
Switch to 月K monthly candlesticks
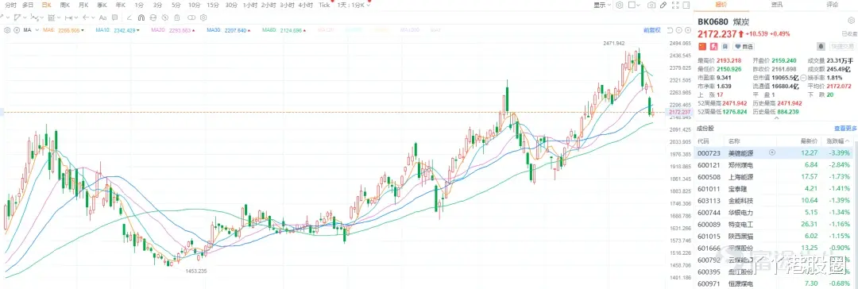click(x=83, y=5)
